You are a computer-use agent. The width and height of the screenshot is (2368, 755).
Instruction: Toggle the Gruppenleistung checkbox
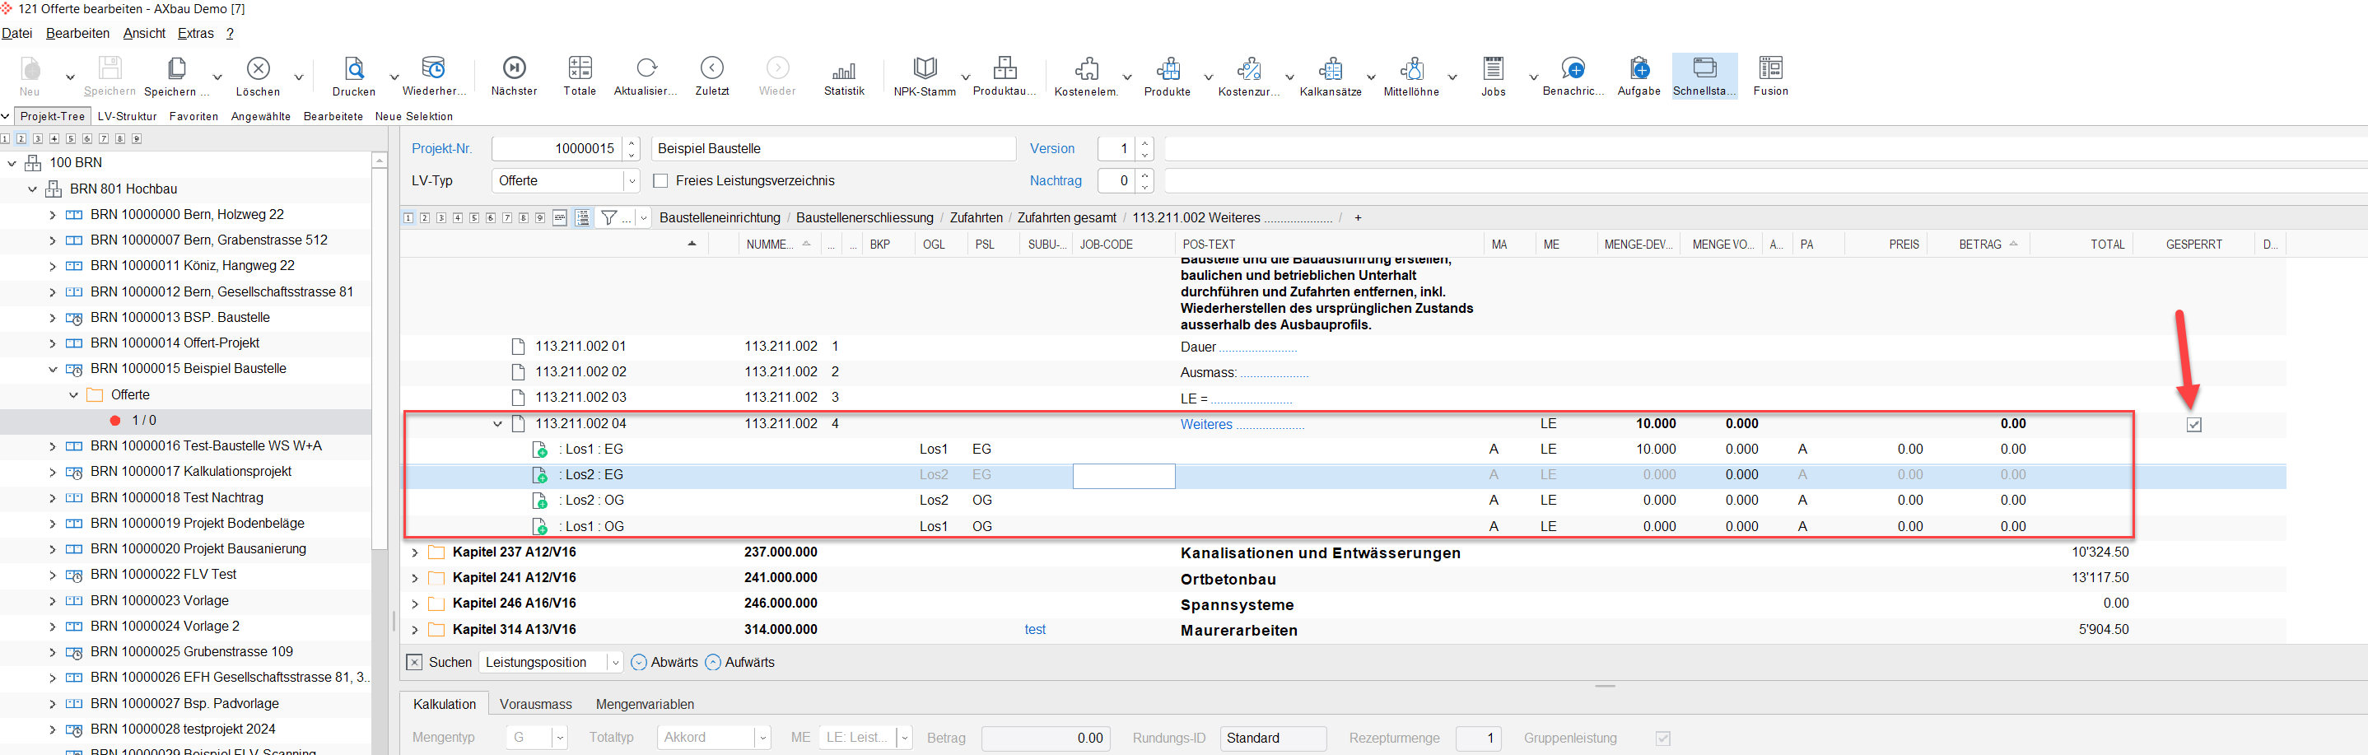(x=1663, y=739)
